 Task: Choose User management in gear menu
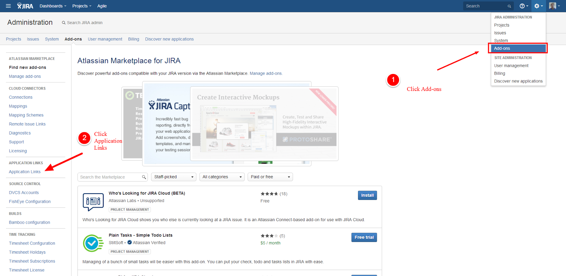click(518, 66)
